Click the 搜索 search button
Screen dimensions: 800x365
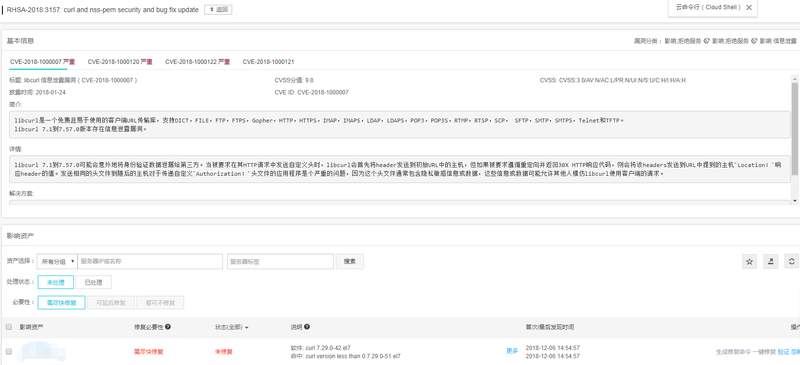point(349,261)
